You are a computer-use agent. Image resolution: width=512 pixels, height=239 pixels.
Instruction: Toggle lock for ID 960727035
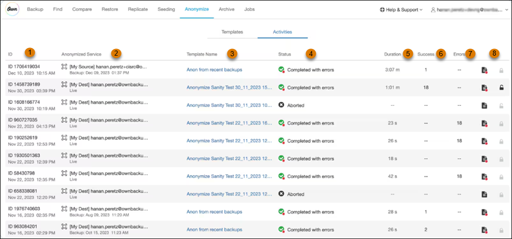[501, 124]
